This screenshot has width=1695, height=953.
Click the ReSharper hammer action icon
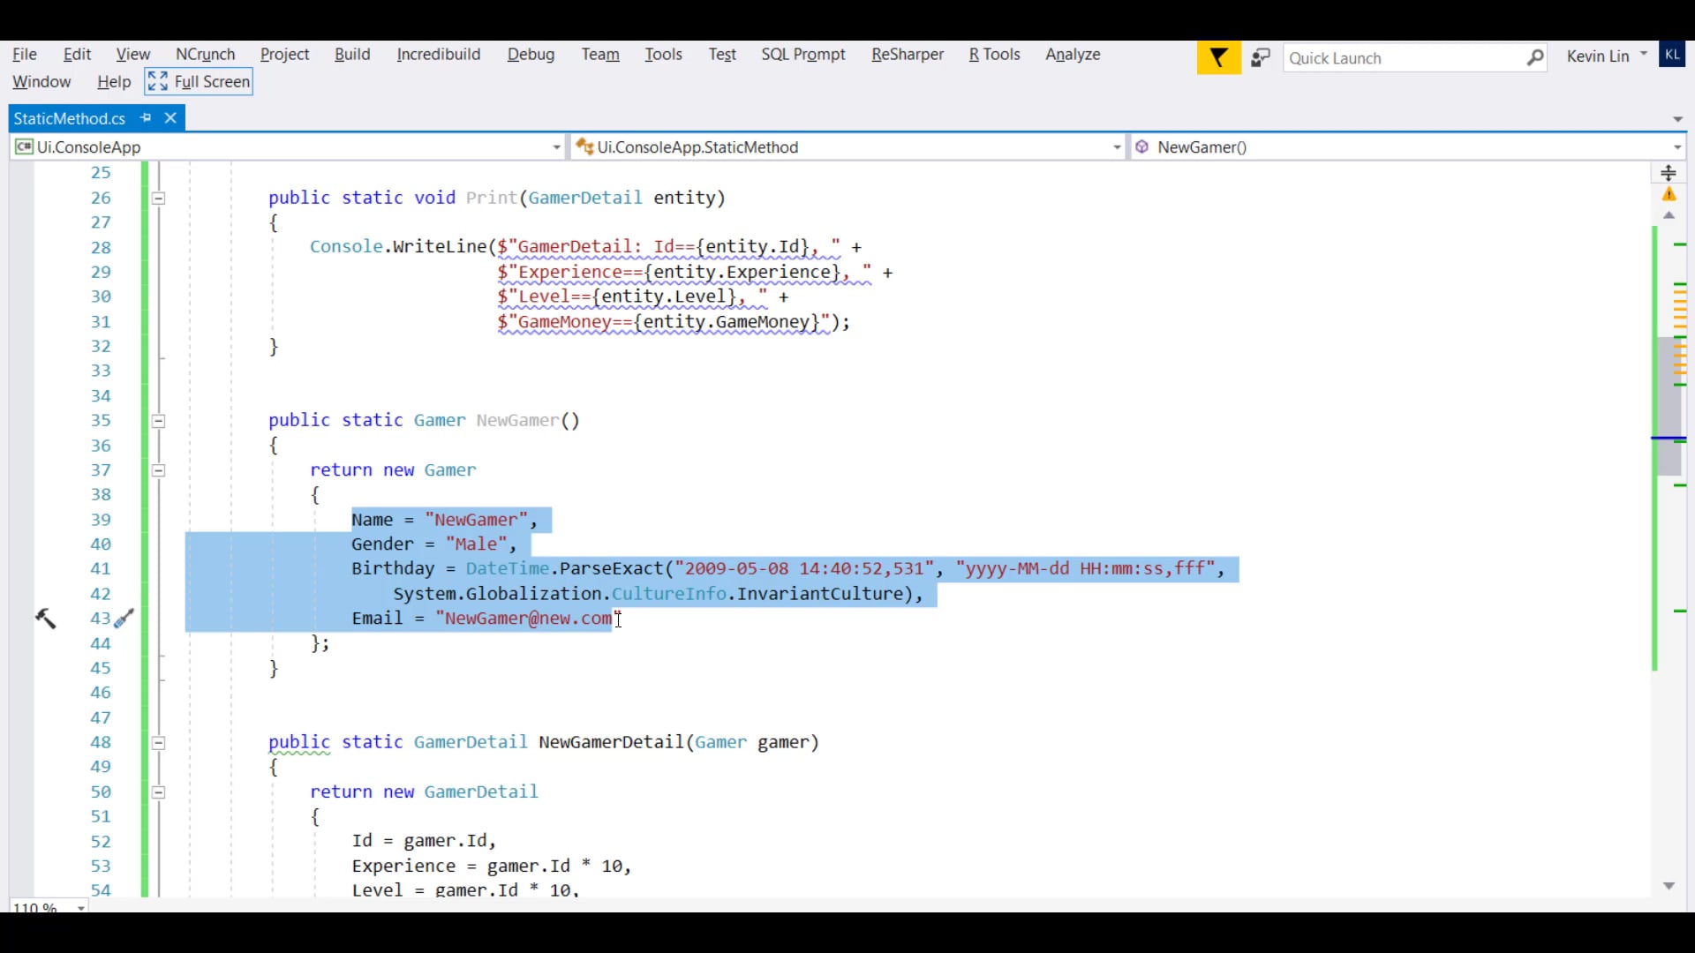pos(45,619)
